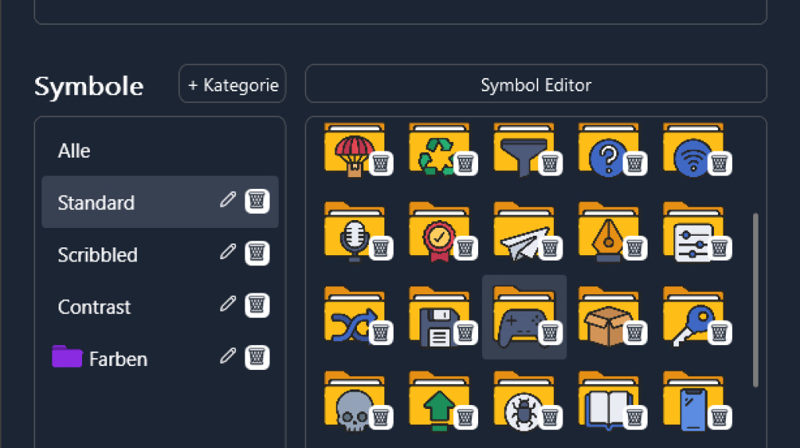Select the cardboard box folder icon
The height and width of the screenshot is (448, 800).
(602, 317)
